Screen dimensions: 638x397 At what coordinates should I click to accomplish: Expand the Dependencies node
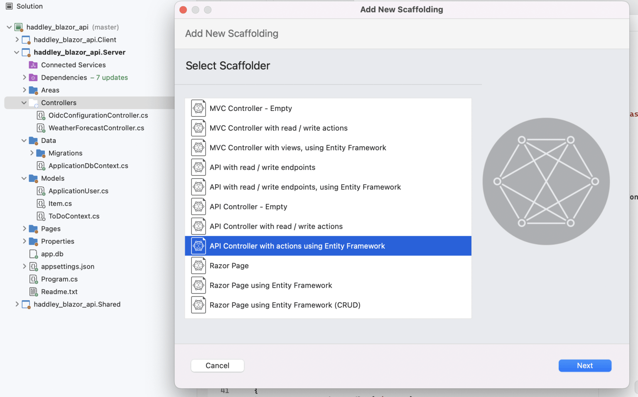tap(24, 77)
